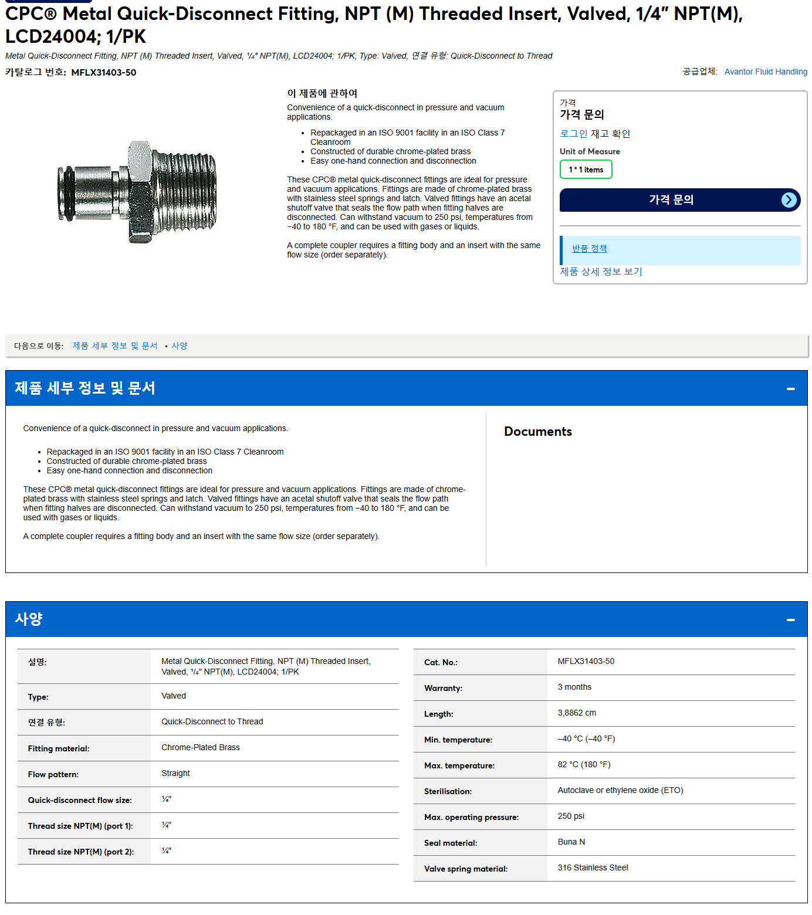Screen dimensions: 812x915
Task: Click the fitting product image
Action: tap(137, 191)
